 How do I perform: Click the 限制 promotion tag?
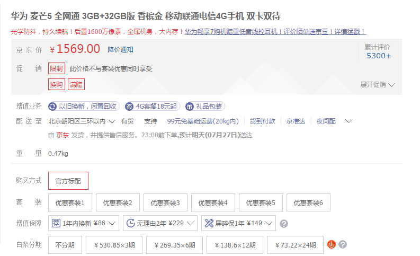tap(57, 68)
